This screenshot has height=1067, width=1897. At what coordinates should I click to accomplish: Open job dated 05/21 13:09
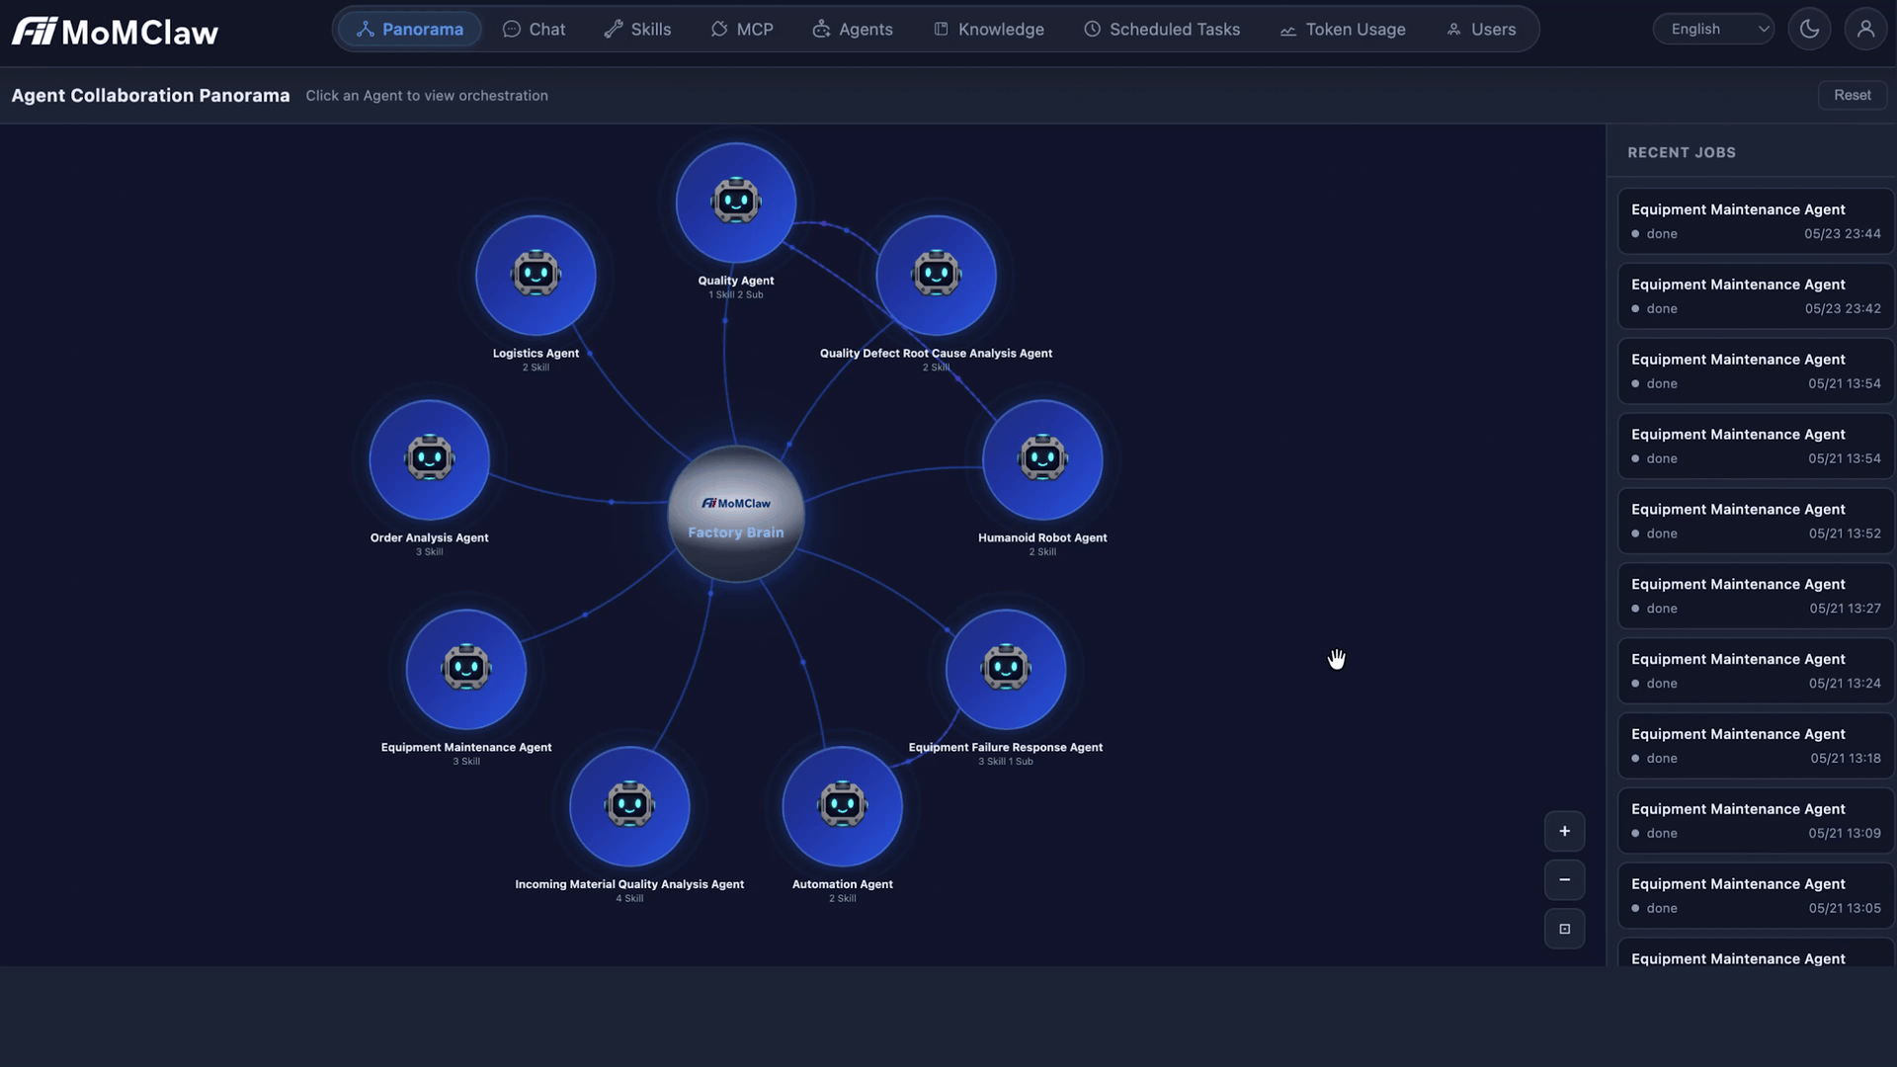pos(1756,821)
